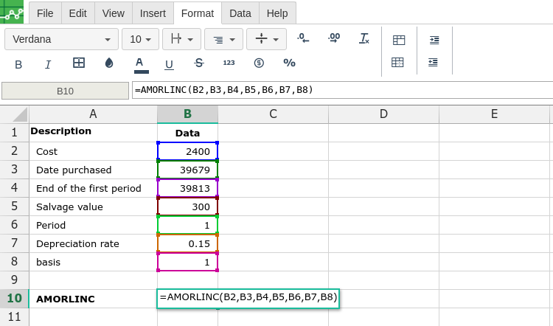This screenshot has width=553, height=326.
Task: Click the B10 cell name box
Action: pyautogui.click(x=65, y=91)
